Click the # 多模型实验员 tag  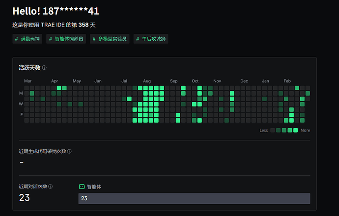110,39
